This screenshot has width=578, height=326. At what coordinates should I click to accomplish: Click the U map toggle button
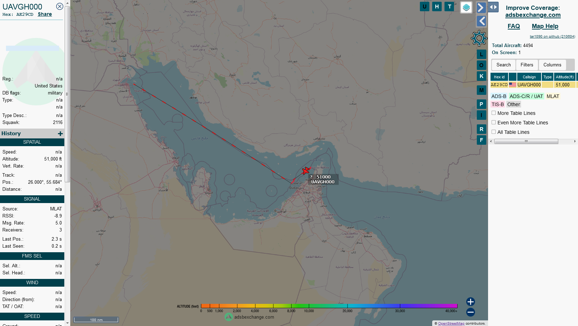(424, 6)
